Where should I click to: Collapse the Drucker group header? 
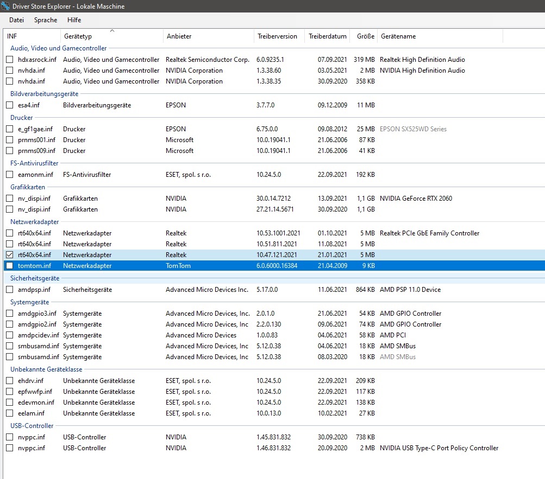coord(21,118)
